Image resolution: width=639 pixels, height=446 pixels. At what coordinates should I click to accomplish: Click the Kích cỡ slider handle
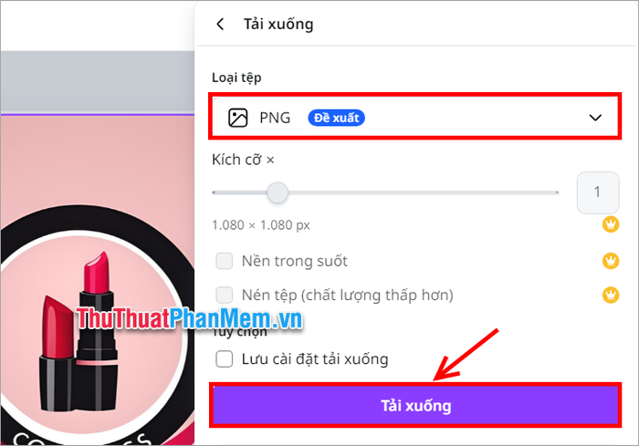278,192
